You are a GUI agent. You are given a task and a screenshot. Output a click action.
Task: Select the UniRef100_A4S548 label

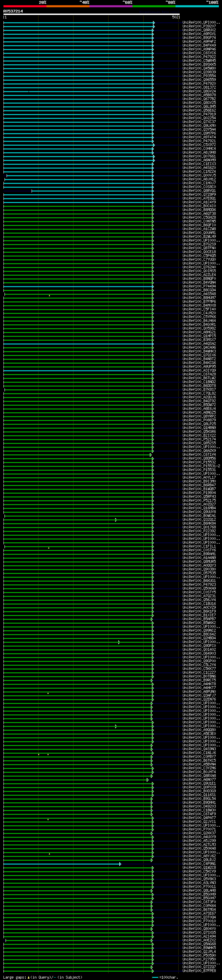(199, 294)
